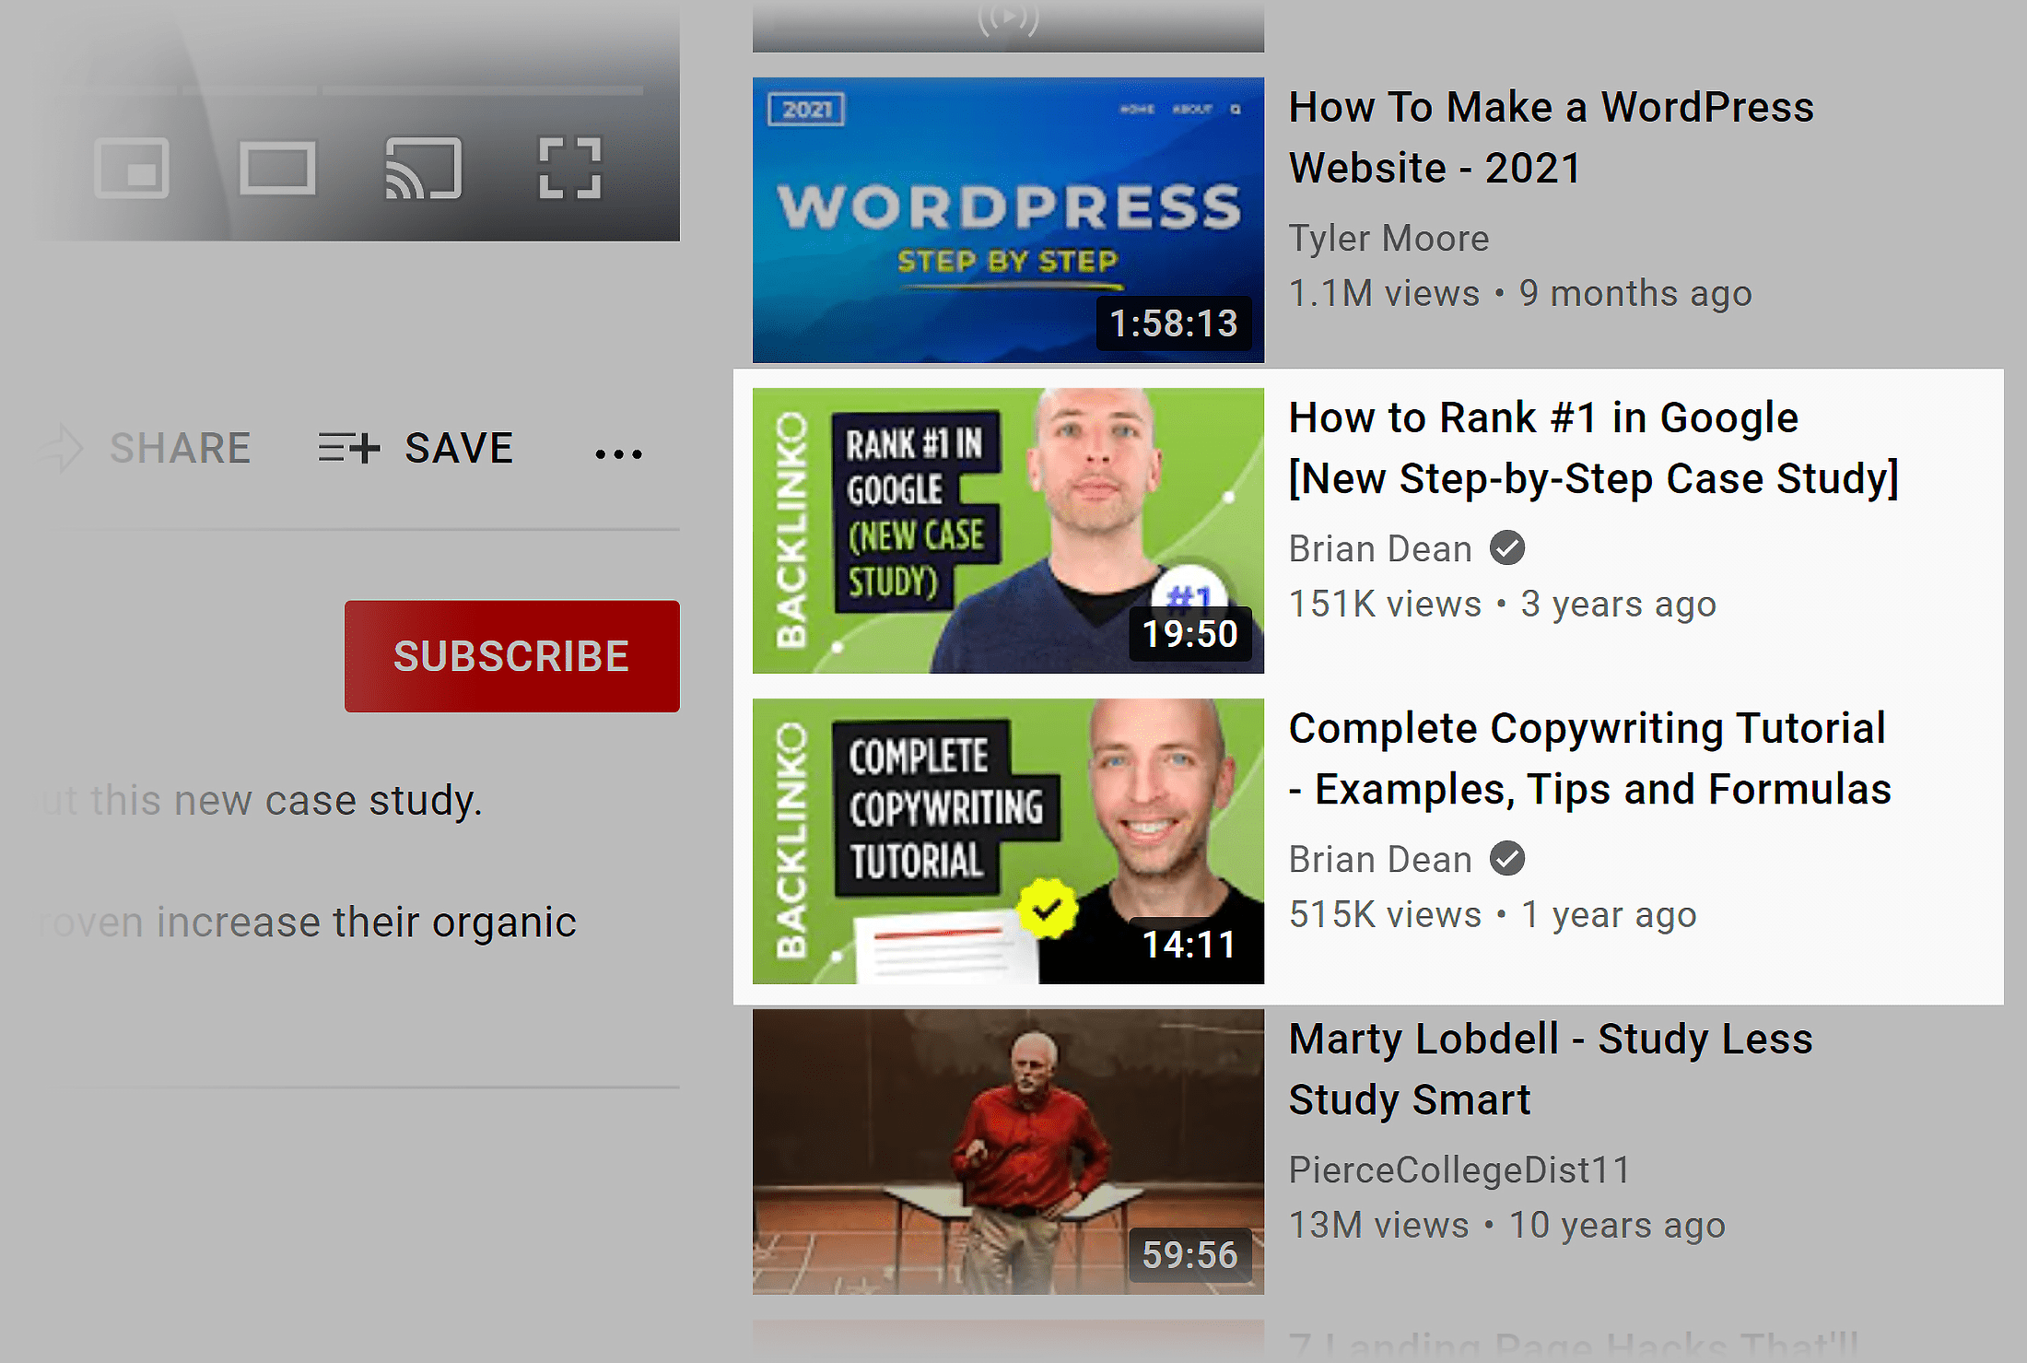
Task: Visit the PierceCollegeDist11 channel
Action: (x=1459, y=1170)
